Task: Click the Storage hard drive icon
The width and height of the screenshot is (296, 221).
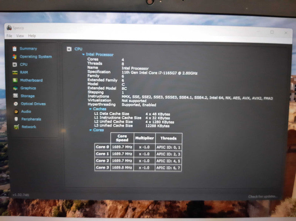Action: [x=16, y=96]
